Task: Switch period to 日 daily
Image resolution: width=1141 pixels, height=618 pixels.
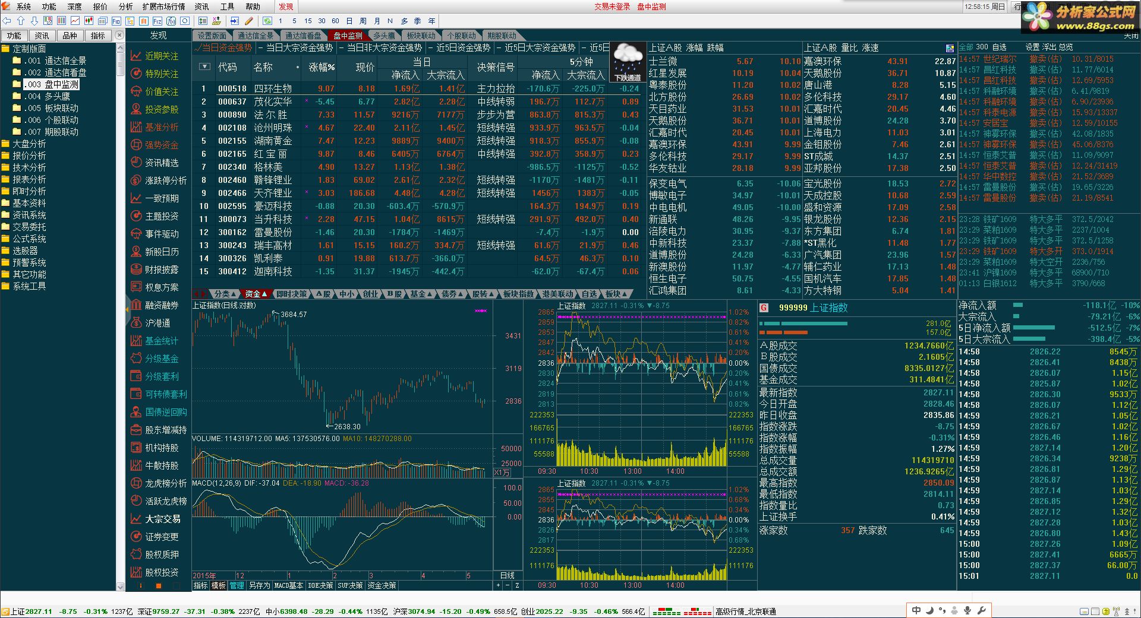Action: point(349,21)
